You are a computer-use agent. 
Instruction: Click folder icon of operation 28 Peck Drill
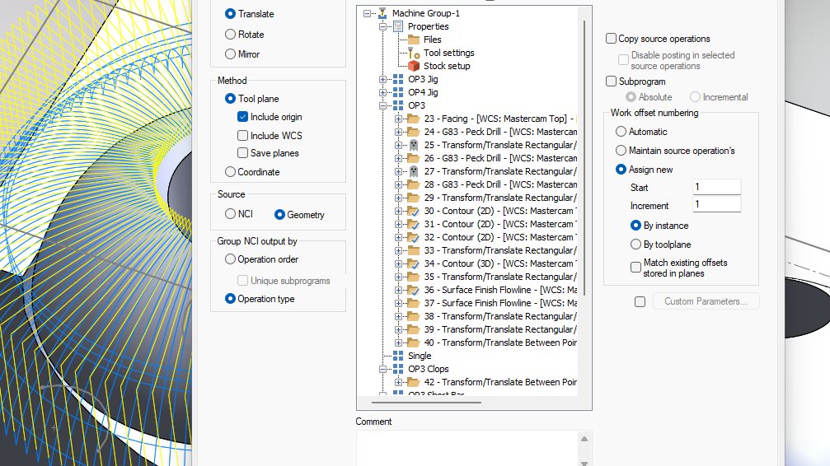[x=414, y=184]
